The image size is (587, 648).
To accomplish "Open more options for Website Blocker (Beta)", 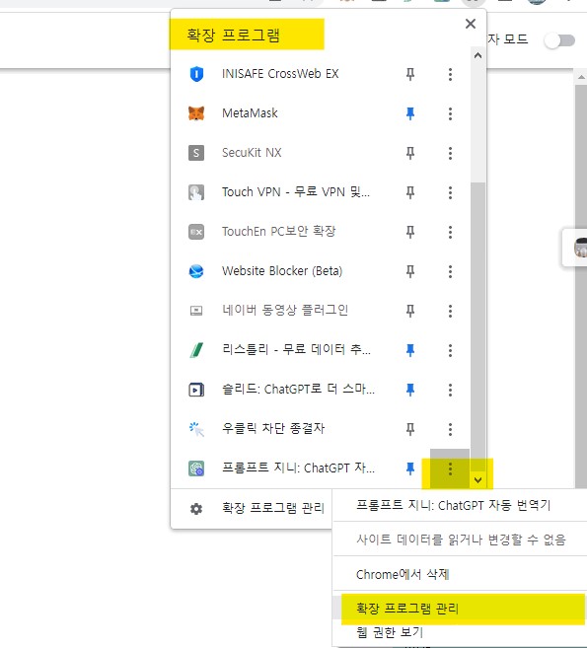I will coord(450,271).
